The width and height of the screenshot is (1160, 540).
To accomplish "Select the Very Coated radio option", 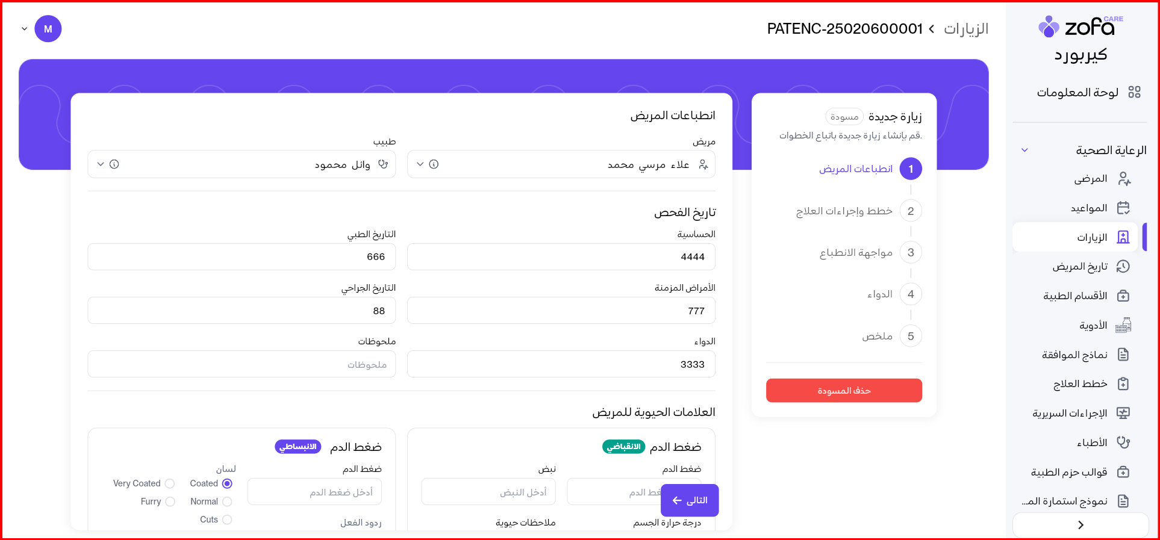I will (x=170, y=483).
